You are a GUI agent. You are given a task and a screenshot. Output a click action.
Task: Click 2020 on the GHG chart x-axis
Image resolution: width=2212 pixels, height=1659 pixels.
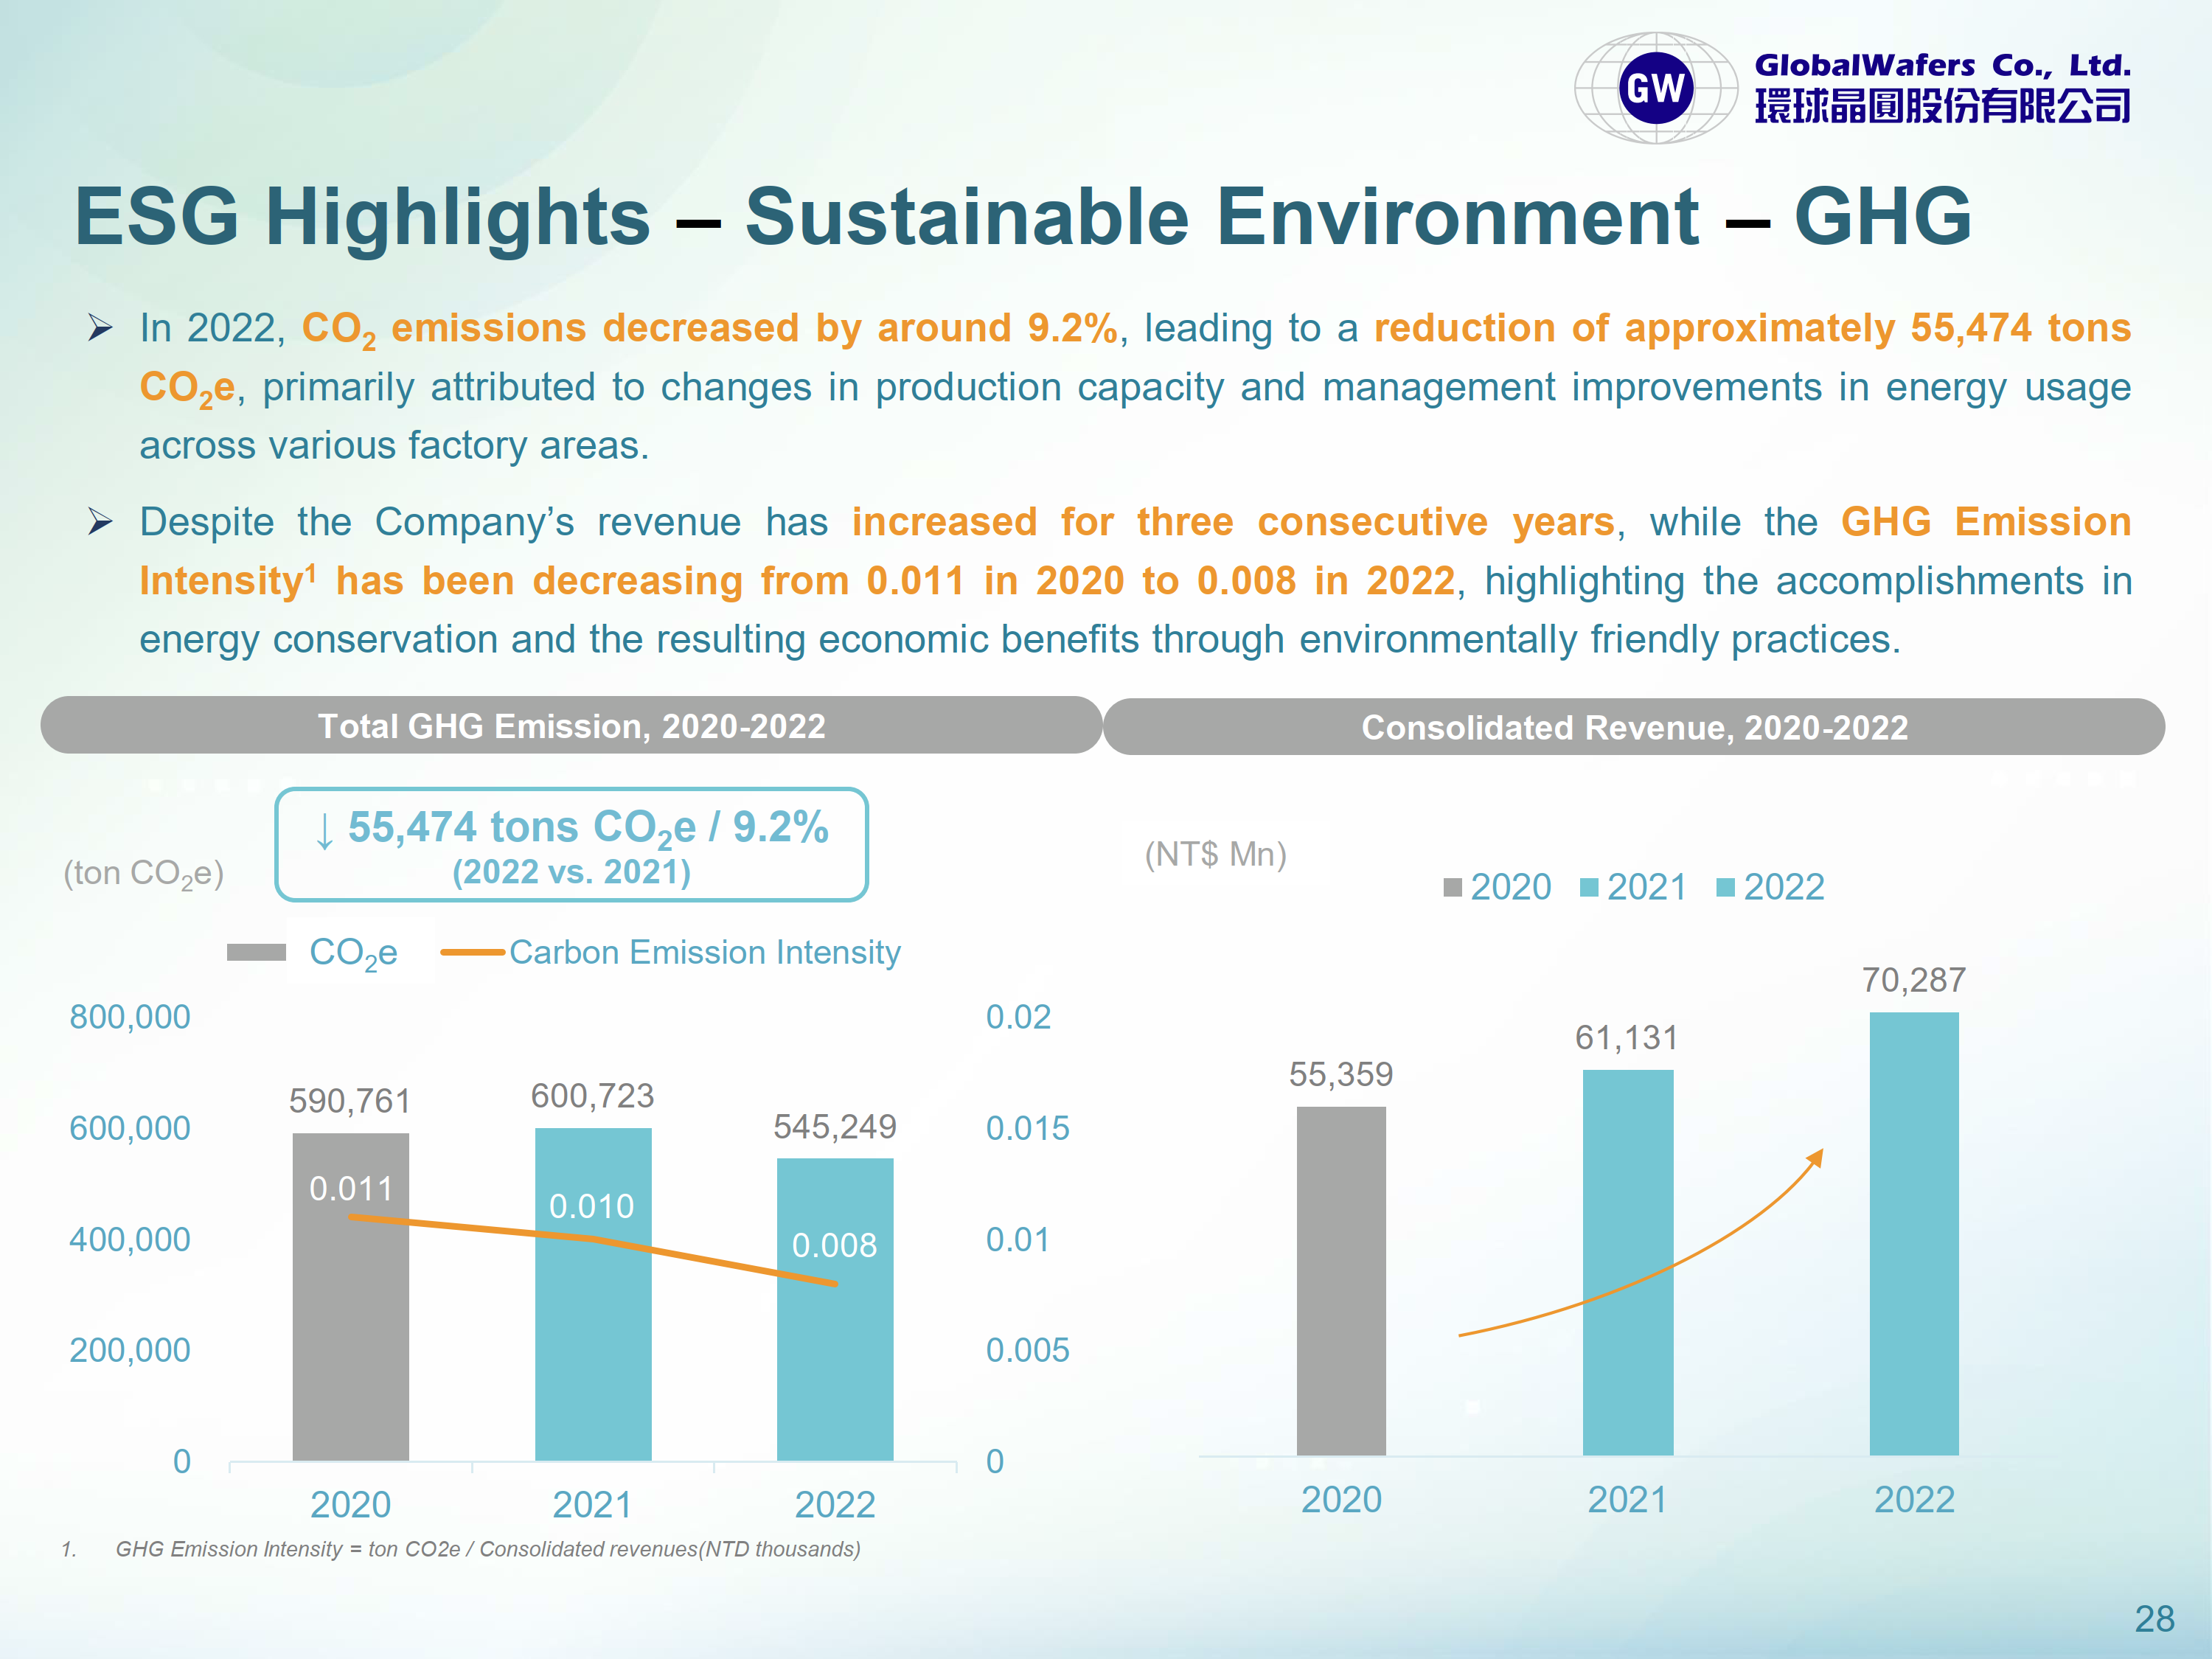coord(351,1505)
